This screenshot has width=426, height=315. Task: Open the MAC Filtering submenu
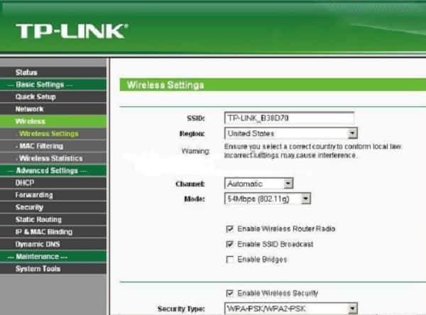coord(53,146)
